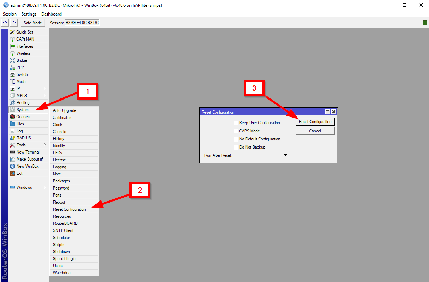Click the Redo arrow icon in toolbar

(13, 23)
